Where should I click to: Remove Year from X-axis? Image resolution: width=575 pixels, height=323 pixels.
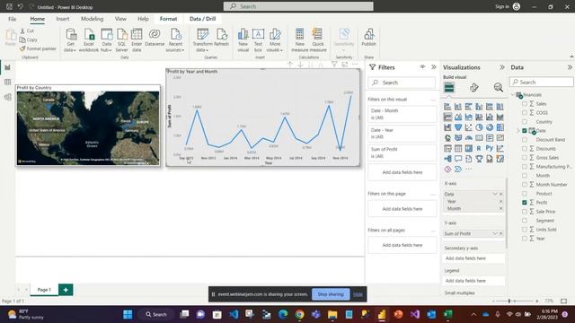point(501,201)
